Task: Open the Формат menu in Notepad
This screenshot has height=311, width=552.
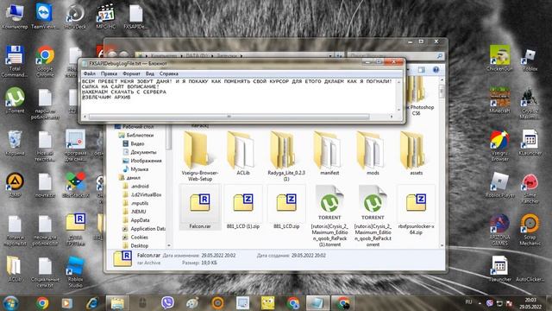Action: (x=131, y=73)
